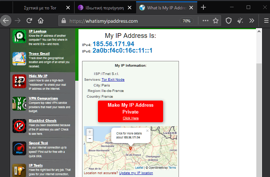270x177 pixels.
Task: Close the What Is My IP Address tab
Action: (x=191, y=8)
